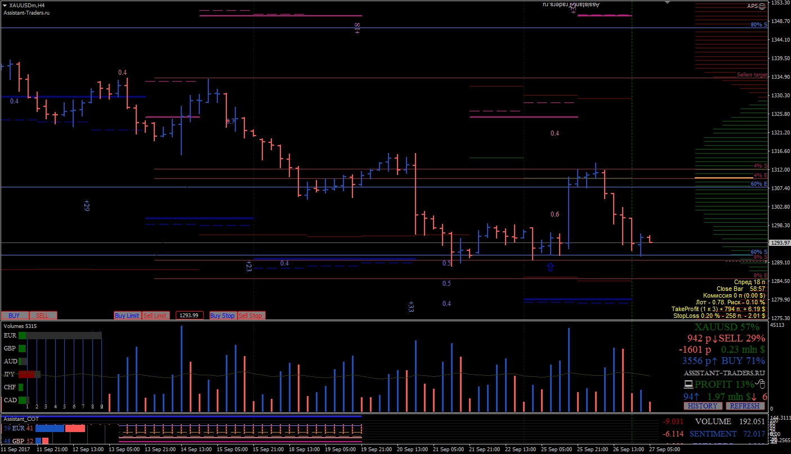The width and height of the screenshot is (791, 454).
Task: Click the Close Bar 58:57 timer text
Action: [x=740, y=289]
